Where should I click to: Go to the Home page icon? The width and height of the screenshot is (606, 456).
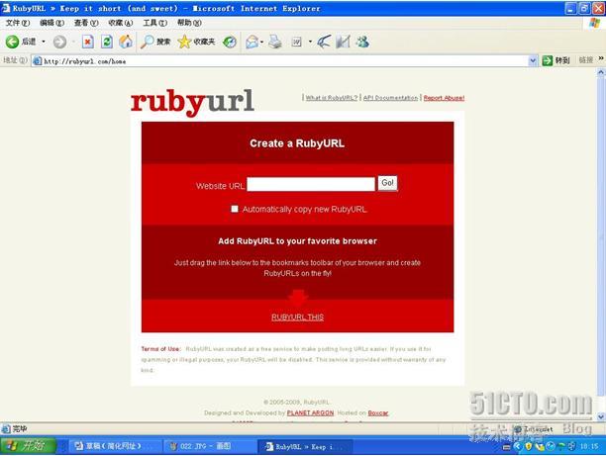126,42
